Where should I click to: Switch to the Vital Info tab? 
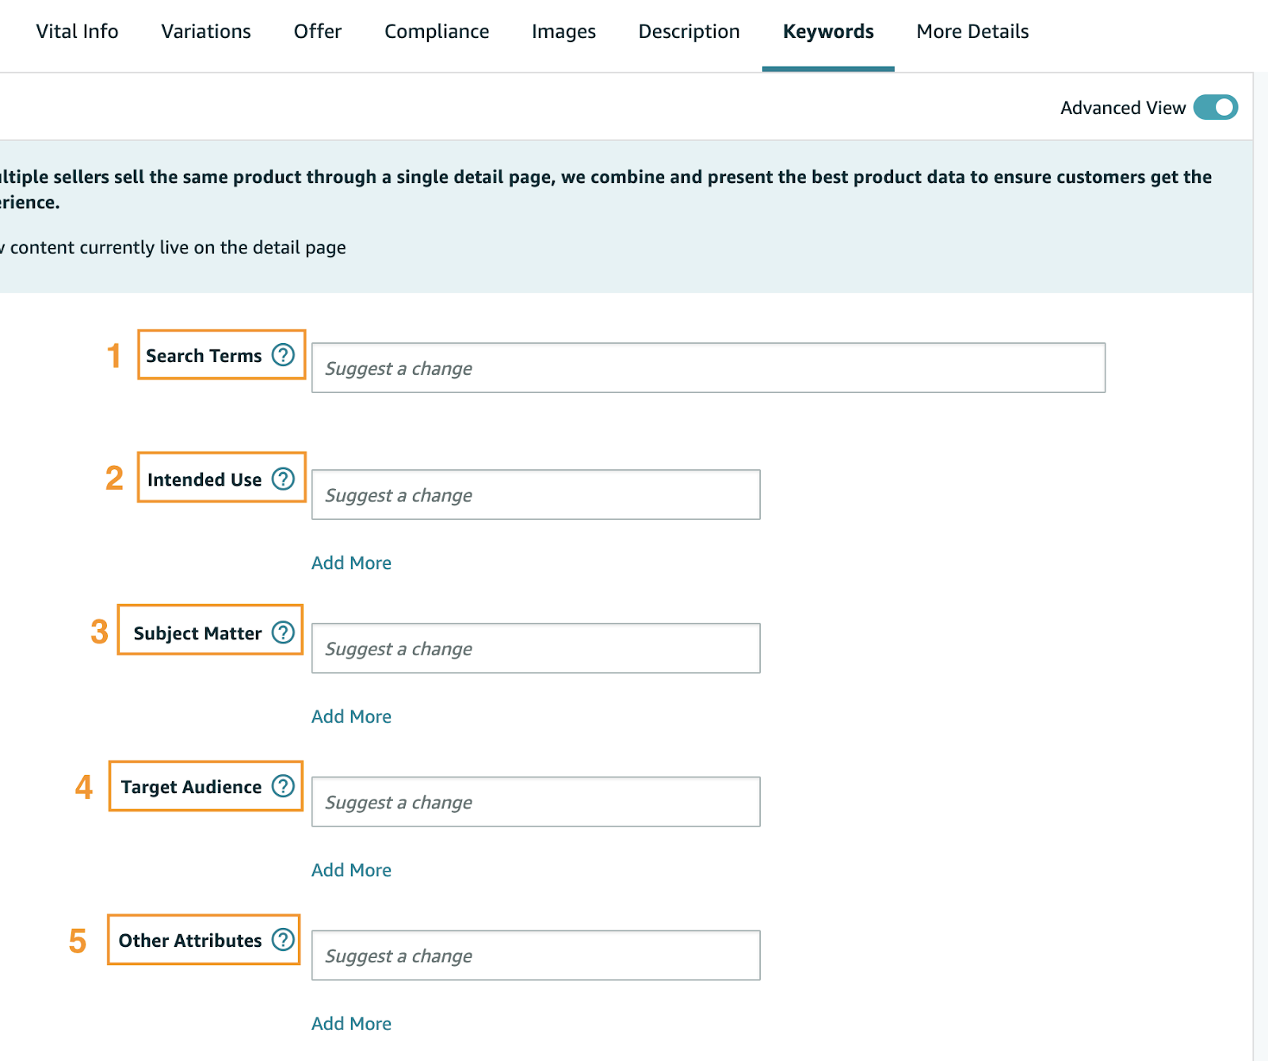[x=77, y=32]
